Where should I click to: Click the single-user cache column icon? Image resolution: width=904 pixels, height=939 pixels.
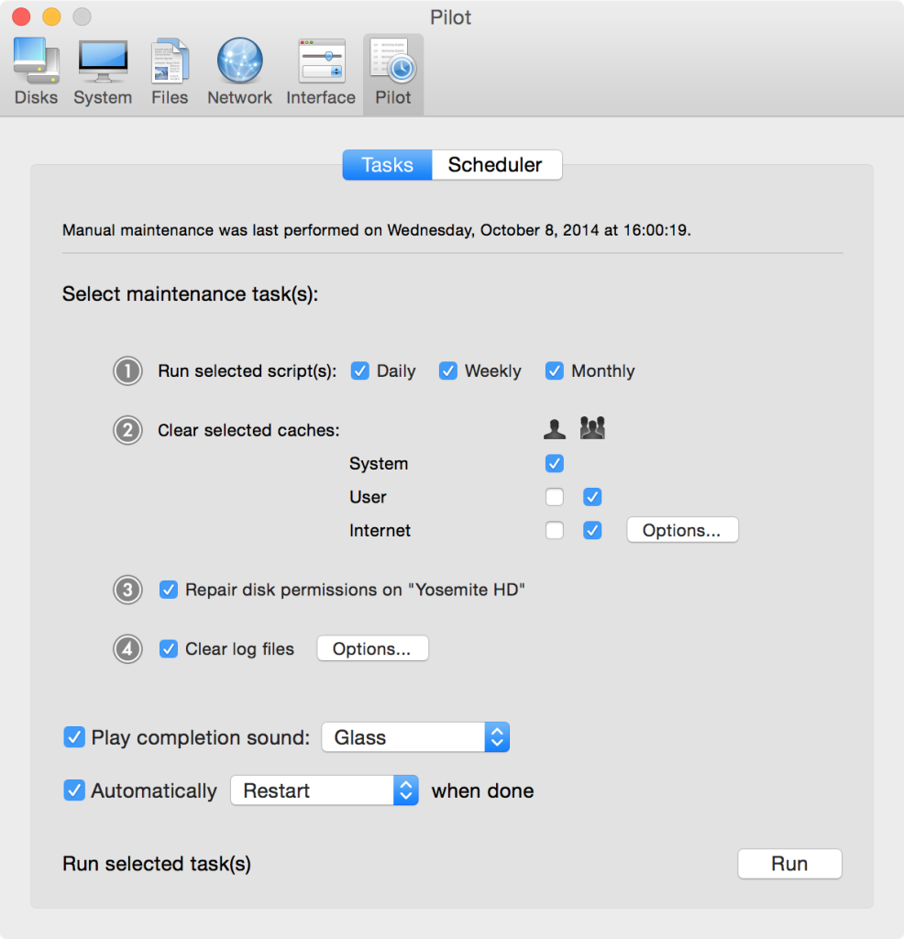click(555, 429)
